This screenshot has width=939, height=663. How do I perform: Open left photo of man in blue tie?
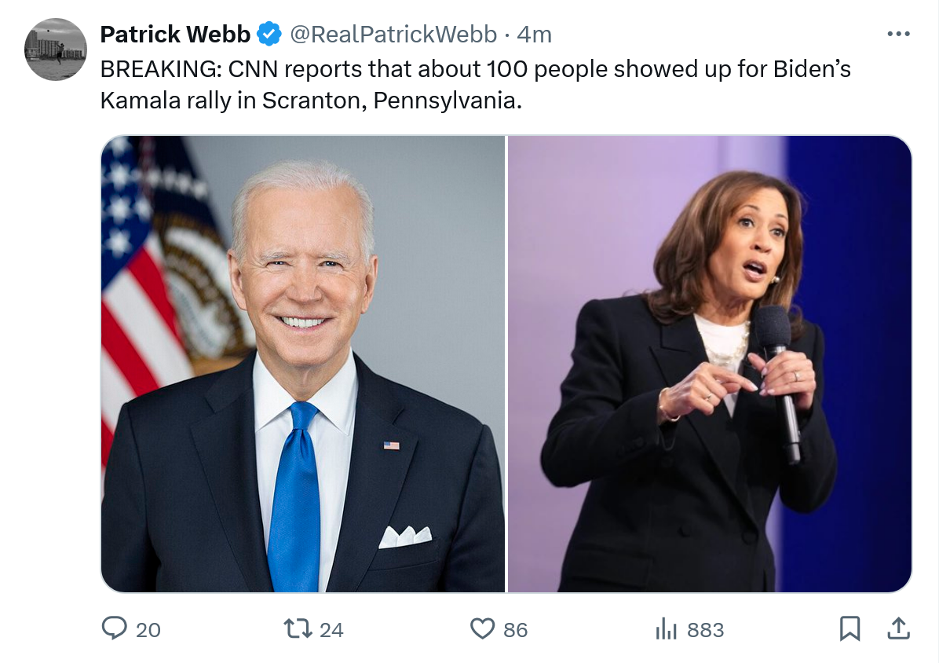pyautogui.click(x=303, y=364)
